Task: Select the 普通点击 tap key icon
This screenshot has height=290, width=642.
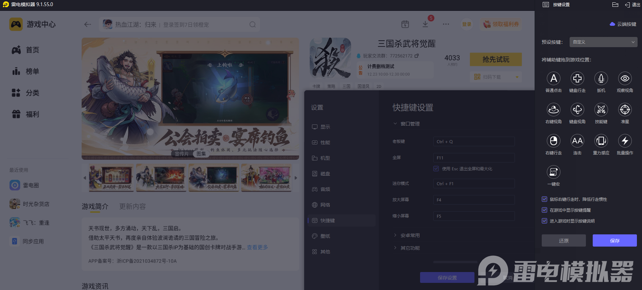Action: click(x=553, y=78)
